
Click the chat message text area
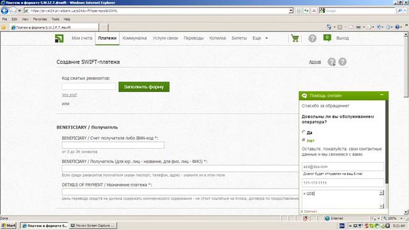point(341,199)
